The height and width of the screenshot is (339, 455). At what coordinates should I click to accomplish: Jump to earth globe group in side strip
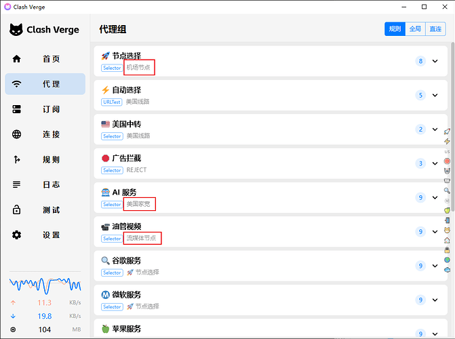447,260
